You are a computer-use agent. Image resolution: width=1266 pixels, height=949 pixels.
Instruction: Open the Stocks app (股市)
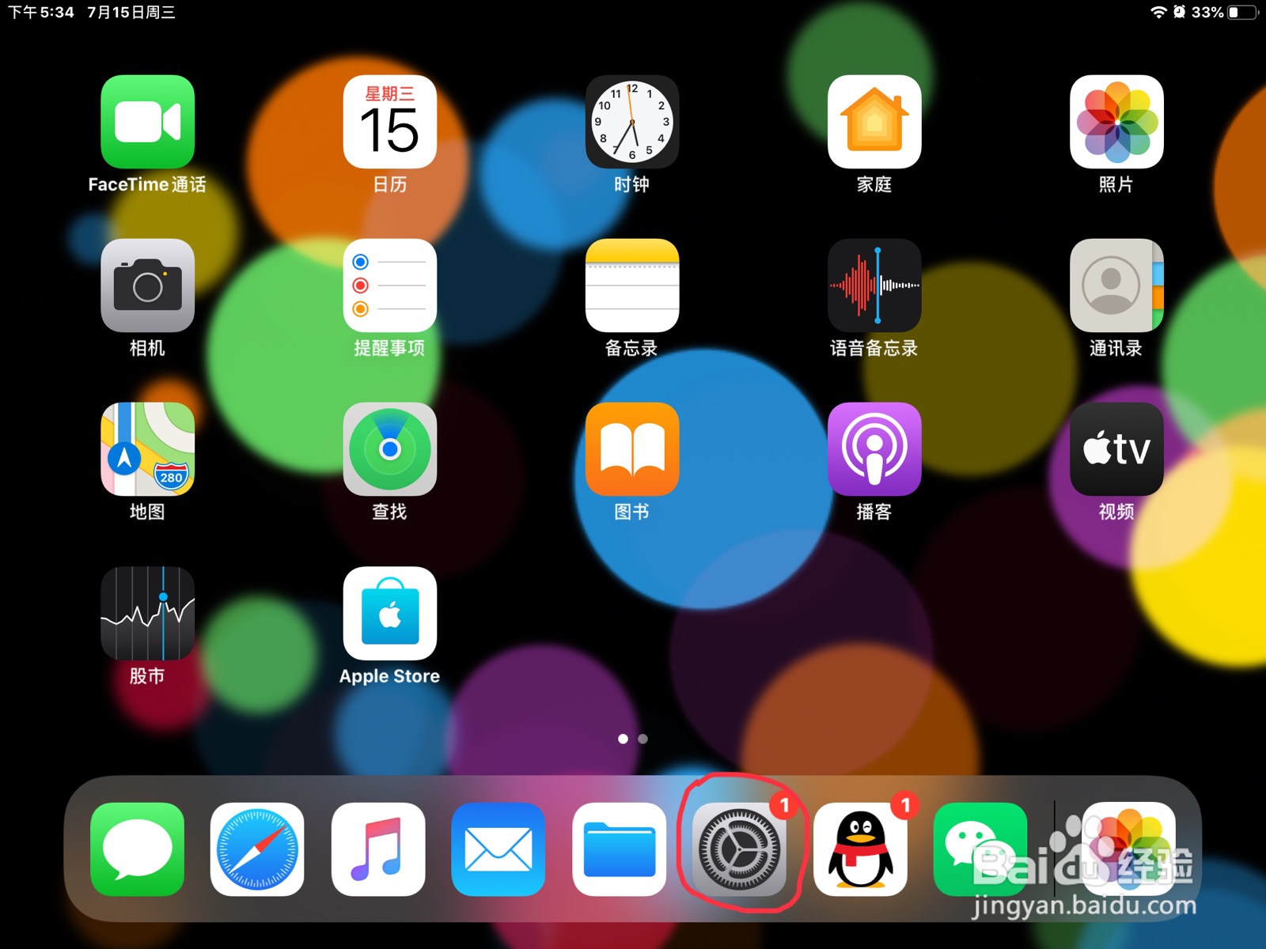pos(147,613)
